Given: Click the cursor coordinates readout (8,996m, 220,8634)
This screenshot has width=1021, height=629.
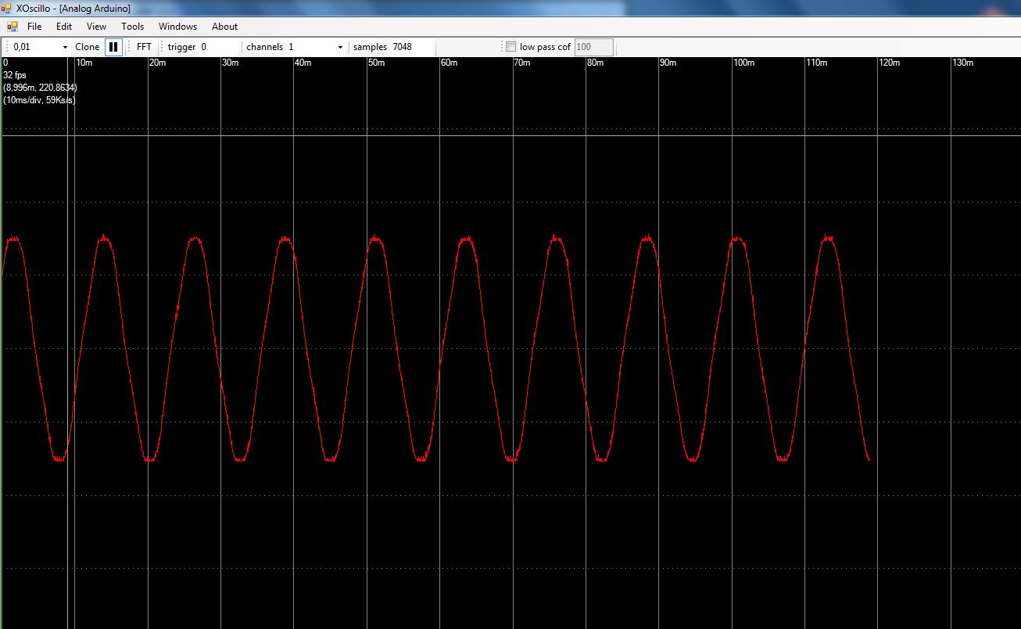Looking at the screenshot, I should point(40,88).
